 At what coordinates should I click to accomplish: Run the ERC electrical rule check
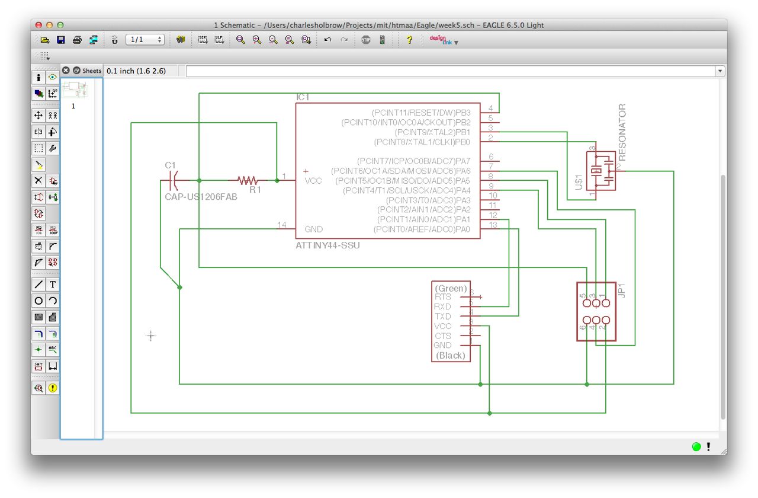(x=53, y=388)
